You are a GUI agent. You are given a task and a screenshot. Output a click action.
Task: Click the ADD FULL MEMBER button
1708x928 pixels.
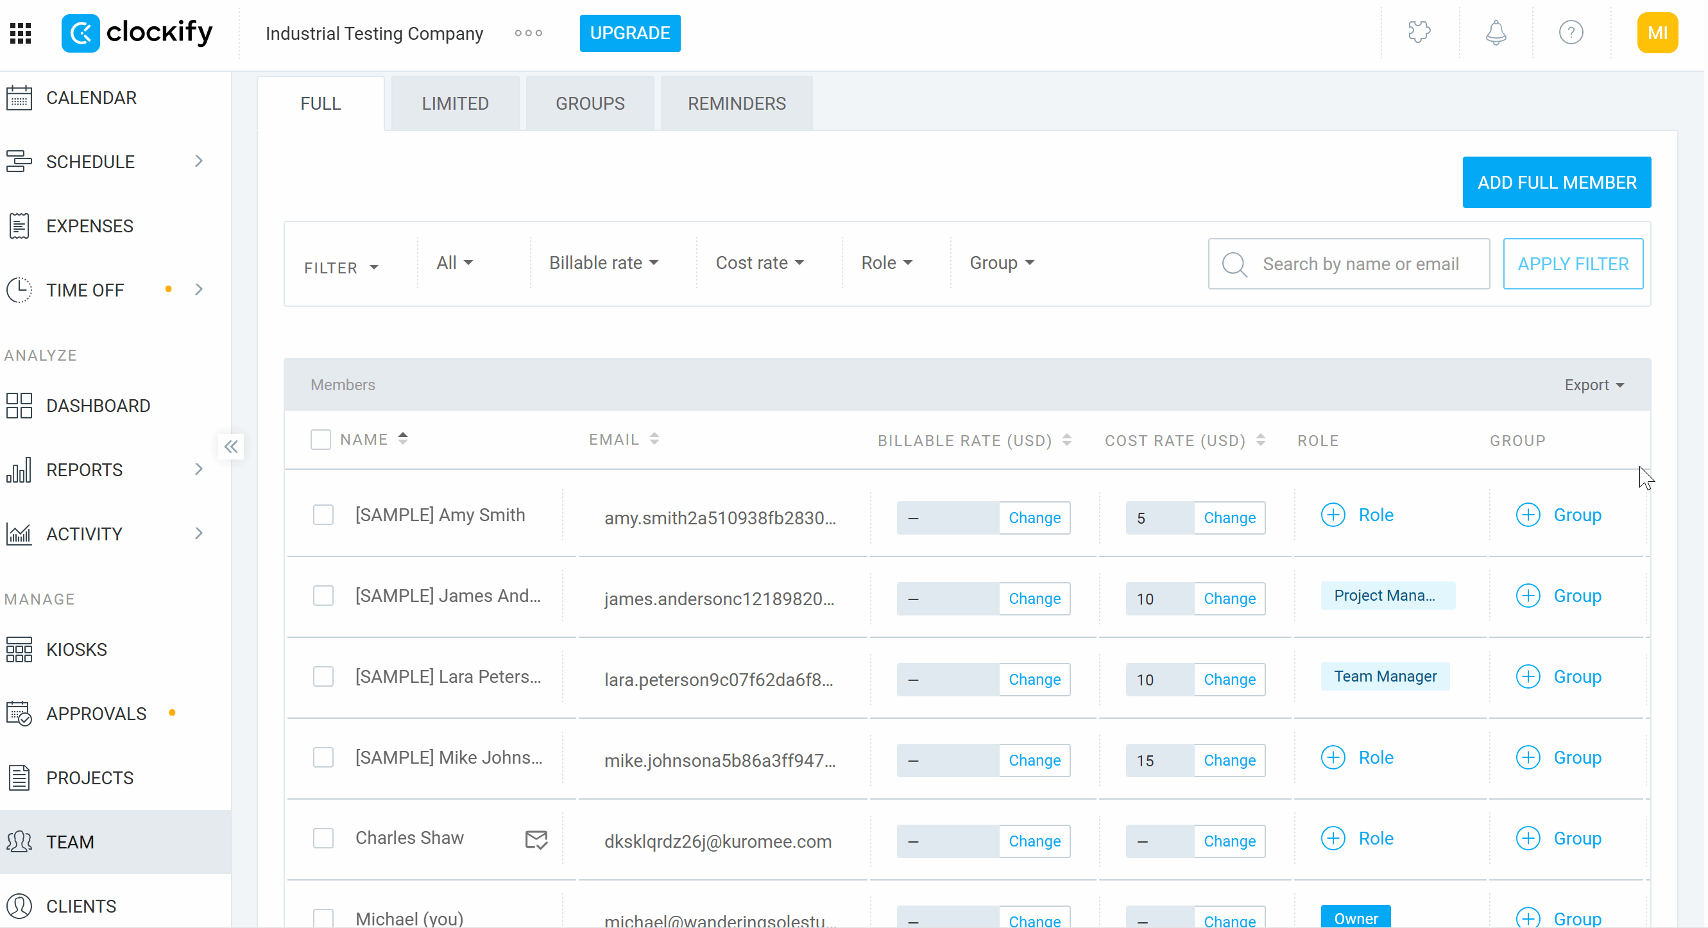(1557, 182)
